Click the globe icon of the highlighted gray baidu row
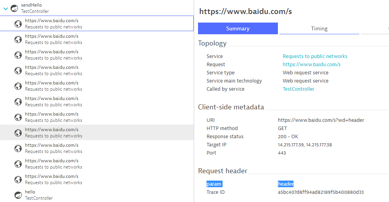This screenshot has width=389, height=202. 18,133
